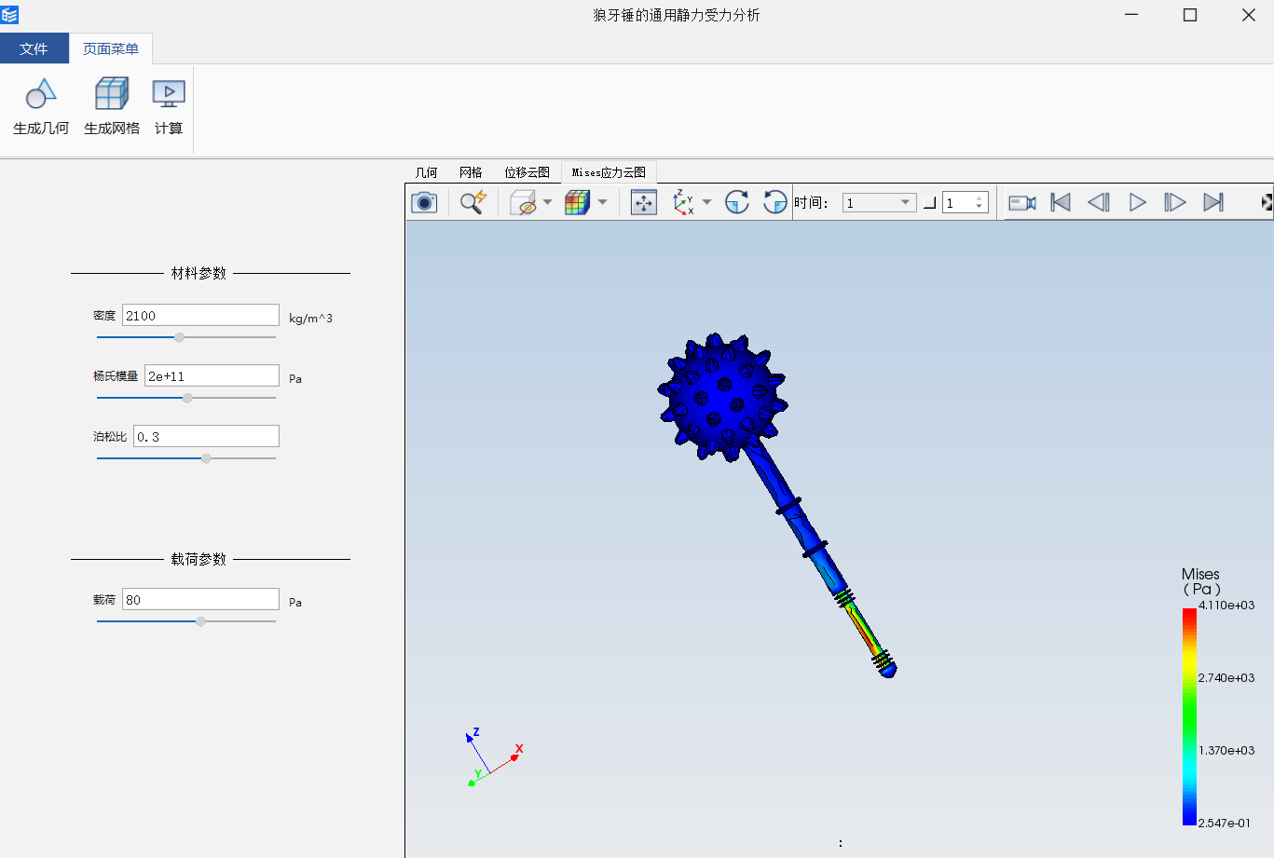The height and width of the screenshot is (858, 1274).
Task: Maximize the application window
Action: (1190, 15)
